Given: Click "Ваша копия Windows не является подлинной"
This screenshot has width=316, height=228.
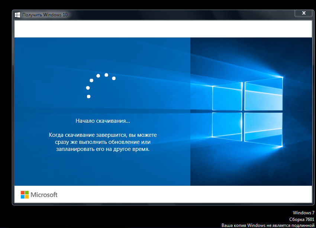Looking at the screenshot, I should pos(268,225).
